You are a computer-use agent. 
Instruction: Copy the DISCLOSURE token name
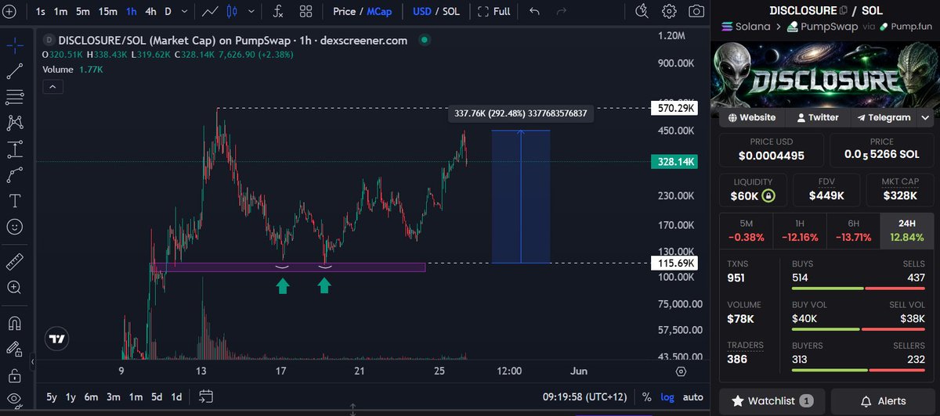843,11
